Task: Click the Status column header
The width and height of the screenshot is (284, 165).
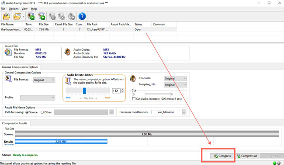Action: pyautogui.click(x=142, y=25)
